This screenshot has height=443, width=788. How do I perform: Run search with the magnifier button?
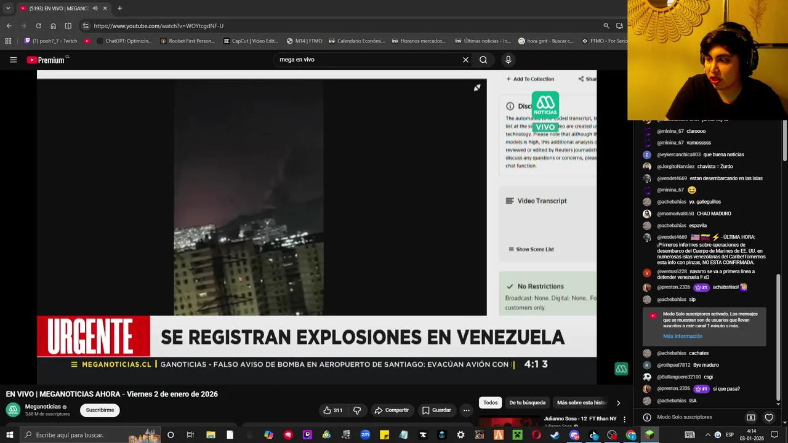(x=483, y=60)
